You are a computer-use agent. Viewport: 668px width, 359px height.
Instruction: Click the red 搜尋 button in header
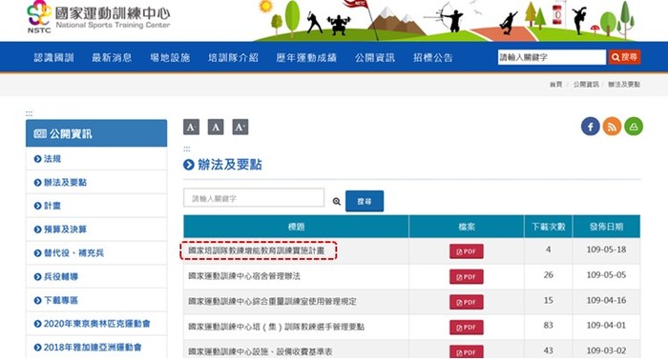tap(624, 57)
